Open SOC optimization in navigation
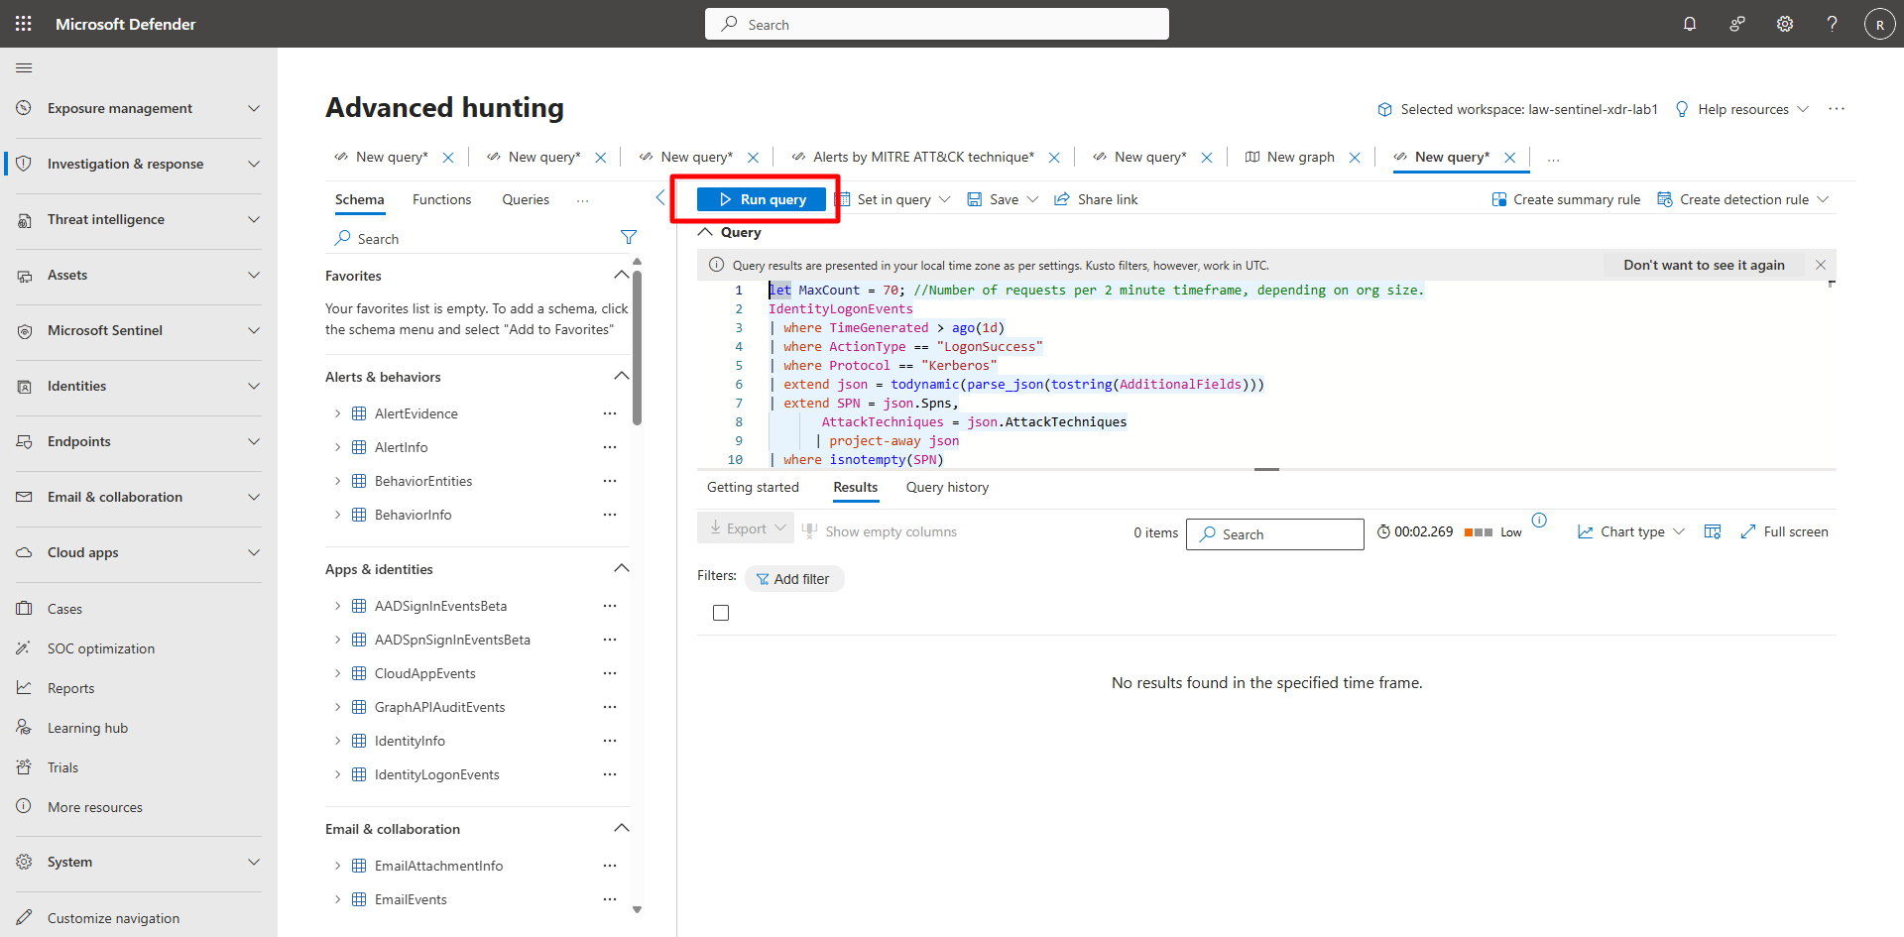 100,648
